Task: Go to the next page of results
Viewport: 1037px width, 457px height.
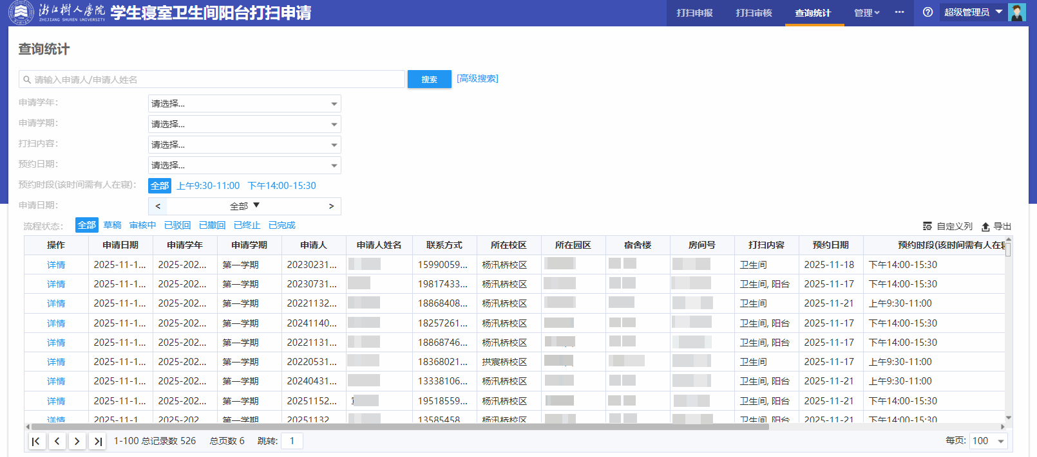Action: click(77, 441)
